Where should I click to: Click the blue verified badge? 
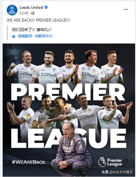46,7
